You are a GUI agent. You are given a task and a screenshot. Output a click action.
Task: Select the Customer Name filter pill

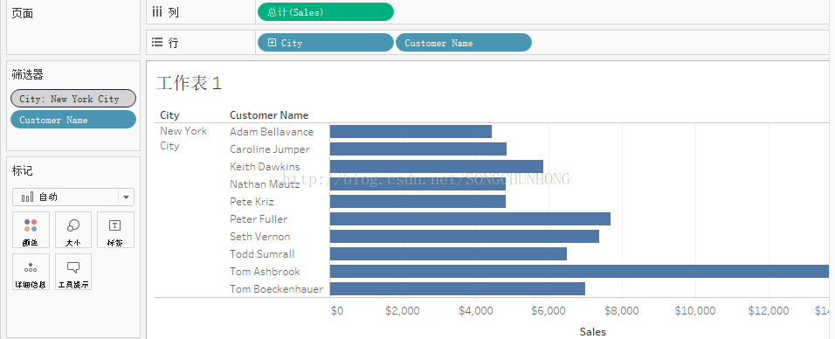73,120
